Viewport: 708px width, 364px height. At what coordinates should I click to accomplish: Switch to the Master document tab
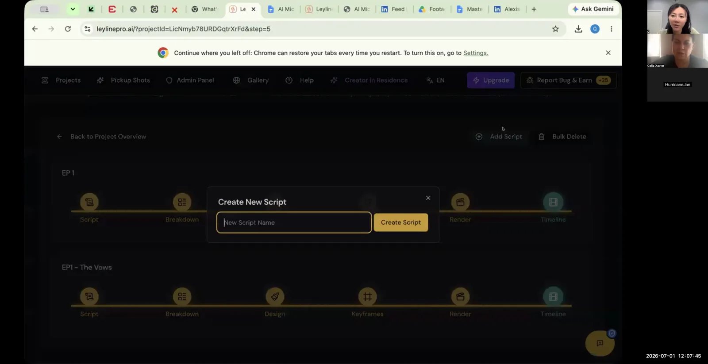(469, 9)
